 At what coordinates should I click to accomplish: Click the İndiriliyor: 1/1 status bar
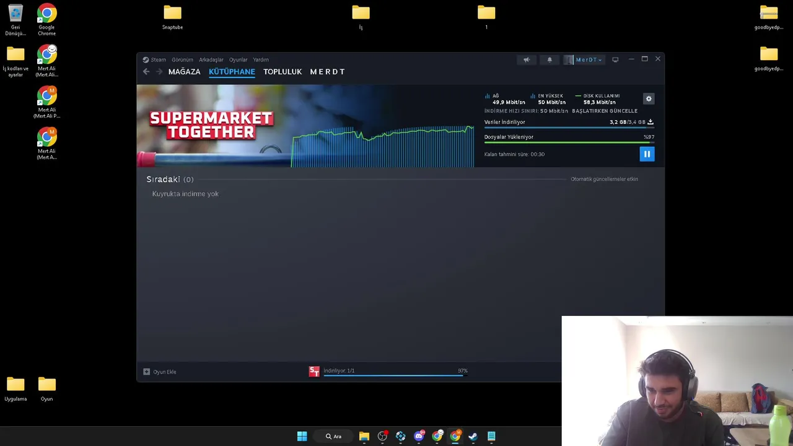395,371
